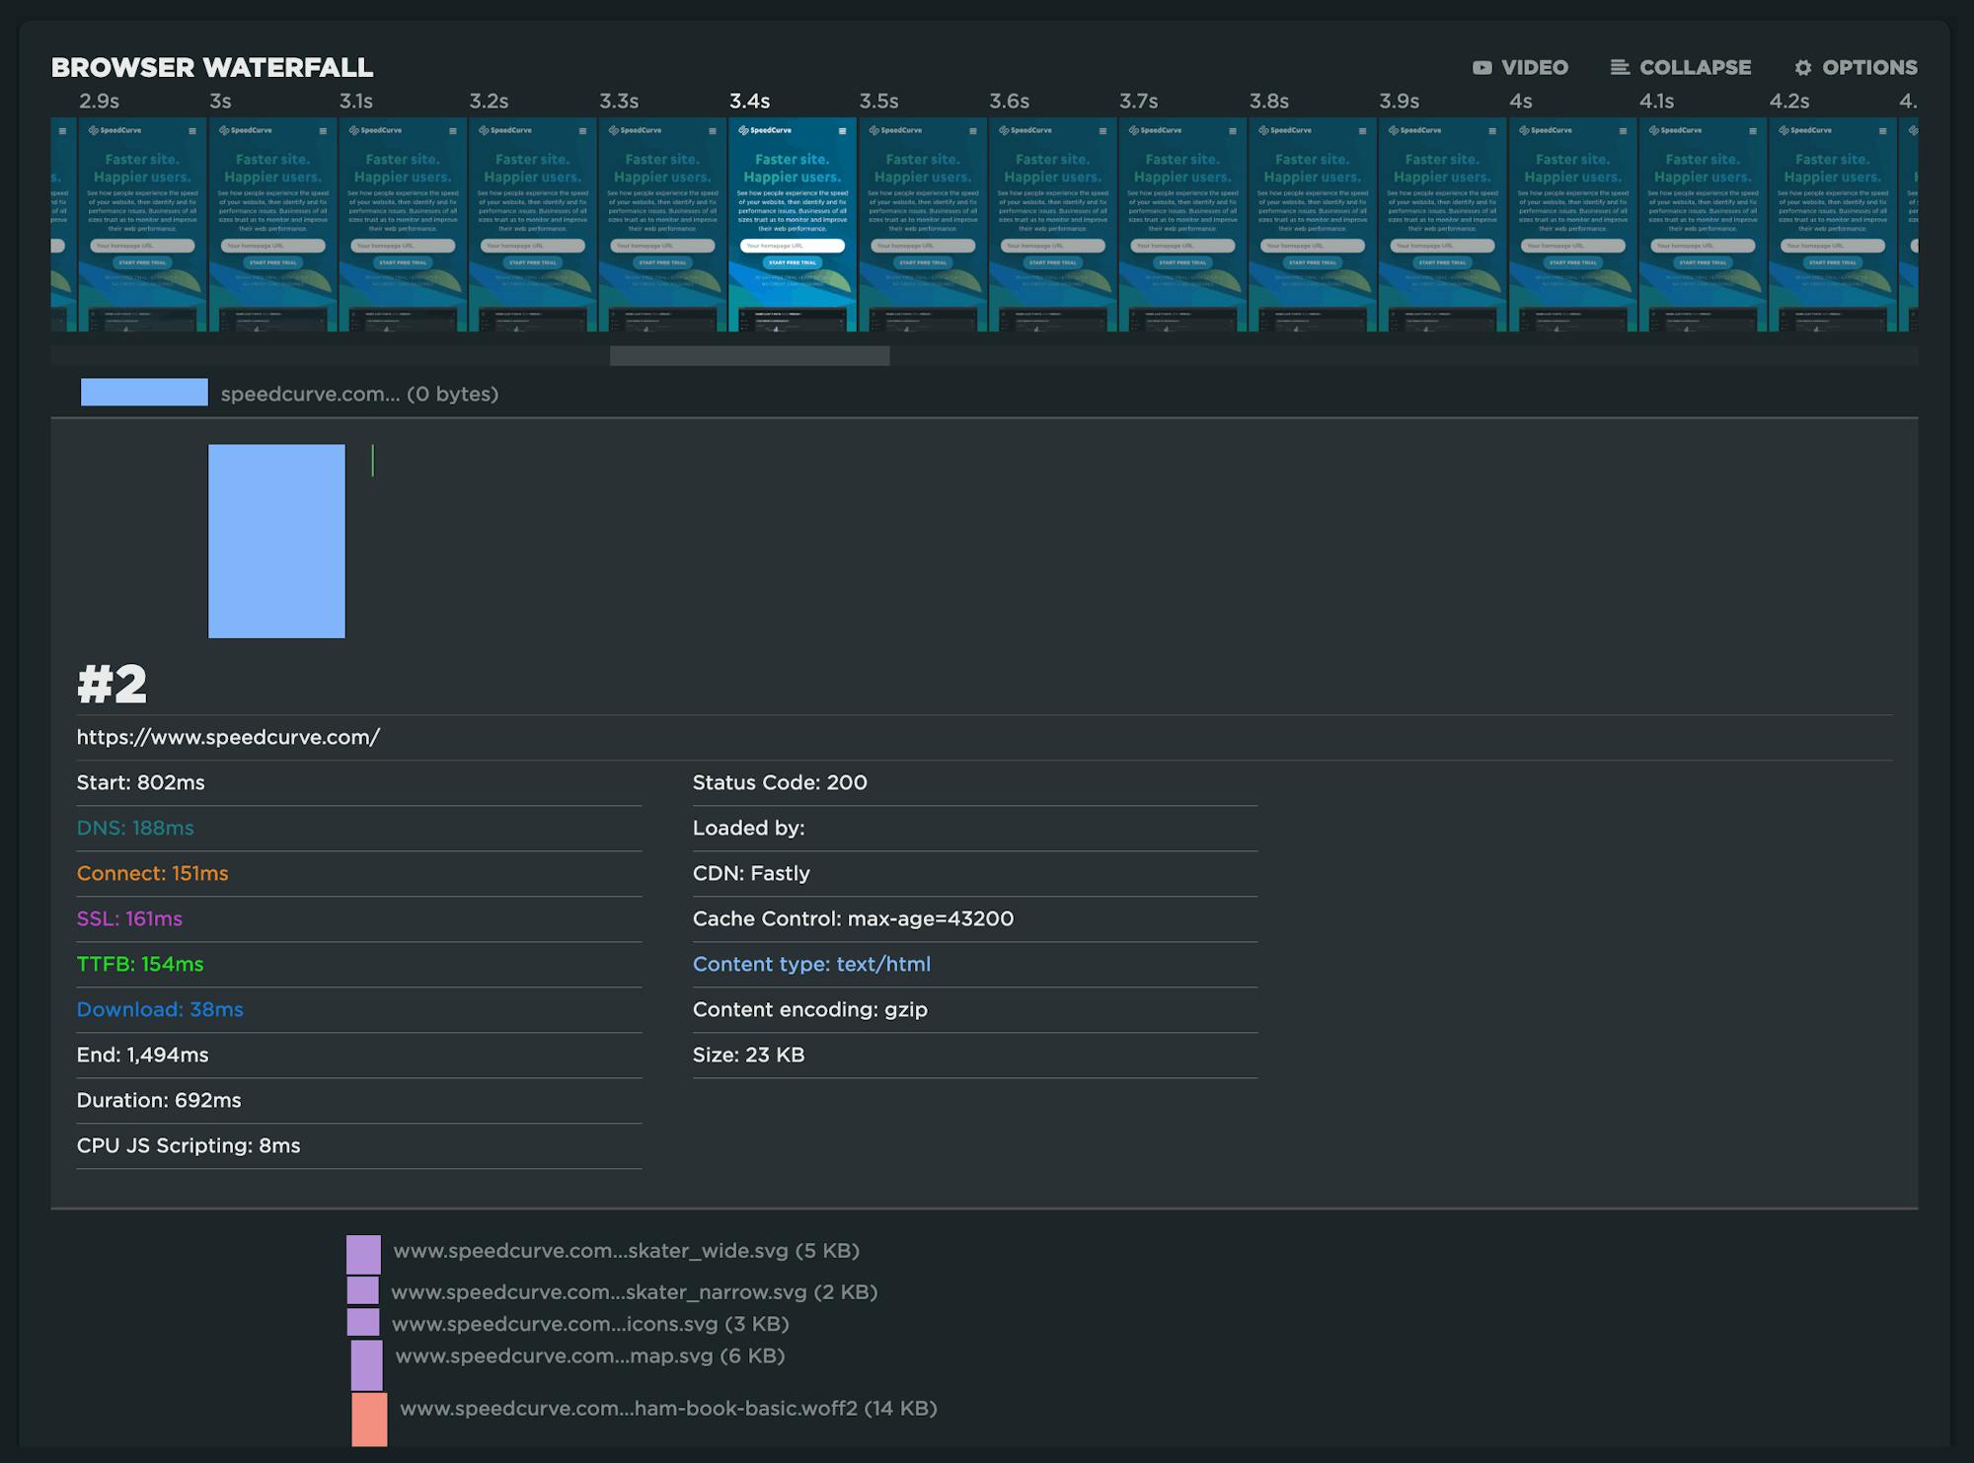Click the Collapse lines icon

[1620, 68]
